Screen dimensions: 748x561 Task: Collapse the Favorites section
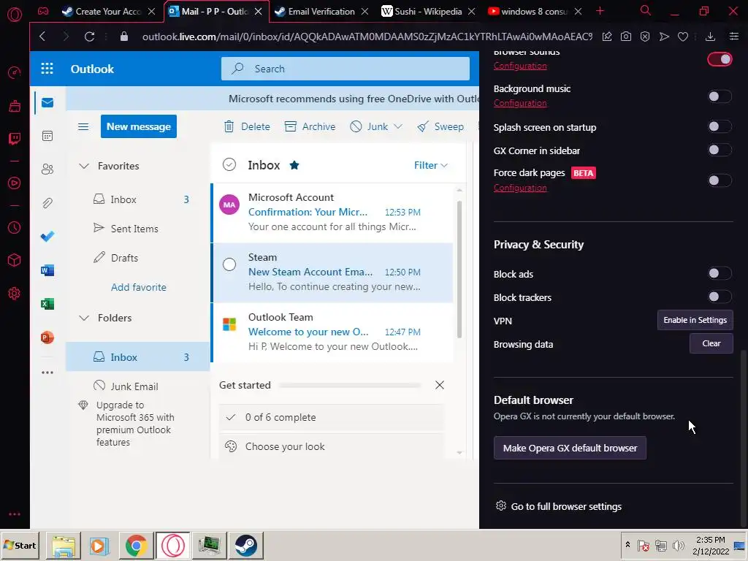(84, 166)
